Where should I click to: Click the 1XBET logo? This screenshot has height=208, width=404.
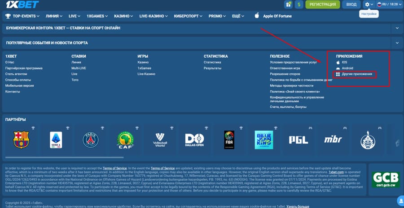click(22, 4)
